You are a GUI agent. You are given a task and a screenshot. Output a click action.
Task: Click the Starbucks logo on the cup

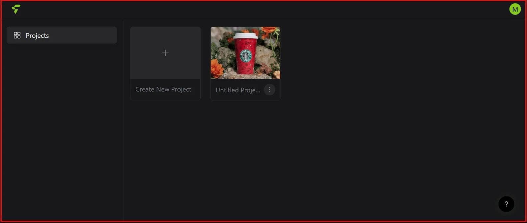coord(245,56)
